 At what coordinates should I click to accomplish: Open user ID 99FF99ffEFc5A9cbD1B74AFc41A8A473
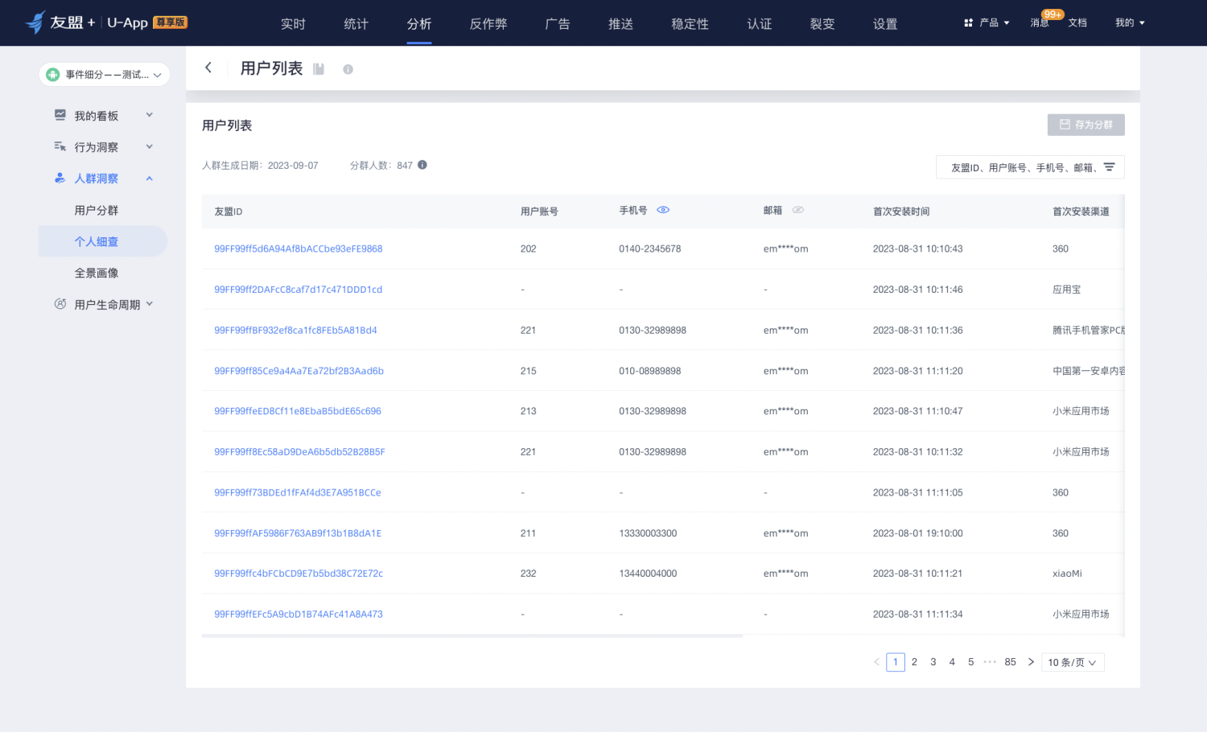(299, 614)
